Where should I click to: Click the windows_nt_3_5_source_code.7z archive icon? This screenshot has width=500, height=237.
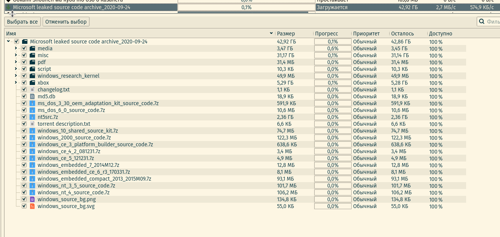pyautogui.click(x=32, y=186)
